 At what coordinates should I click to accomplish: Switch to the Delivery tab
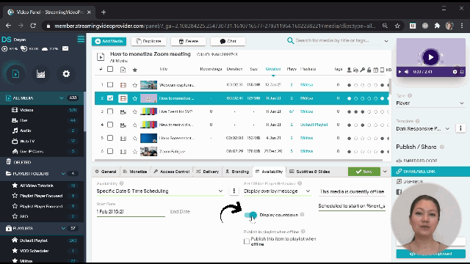(x=207, y=172)
